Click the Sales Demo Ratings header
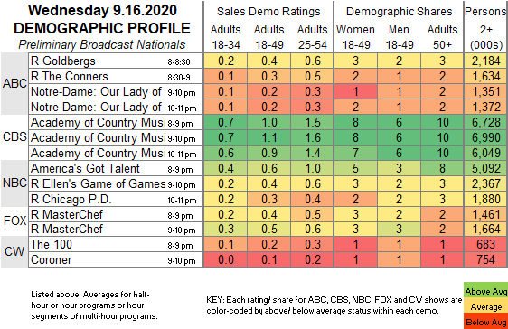 (268, 12)
